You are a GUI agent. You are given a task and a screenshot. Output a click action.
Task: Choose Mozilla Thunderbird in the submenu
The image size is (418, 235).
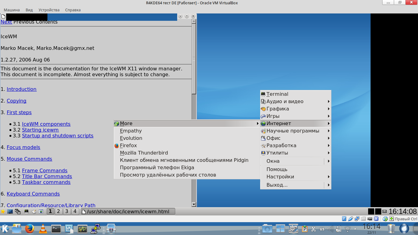(187, 153)
